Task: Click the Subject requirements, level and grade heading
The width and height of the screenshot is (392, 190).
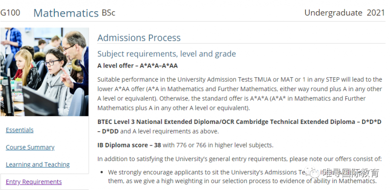Action: click(167, 54)
